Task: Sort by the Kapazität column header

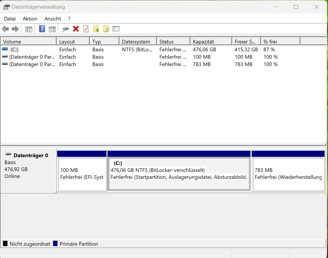Action: [211, 42]
